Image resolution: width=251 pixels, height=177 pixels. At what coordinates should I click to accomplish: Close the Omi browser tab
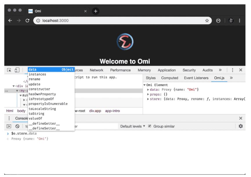[86, 11]
